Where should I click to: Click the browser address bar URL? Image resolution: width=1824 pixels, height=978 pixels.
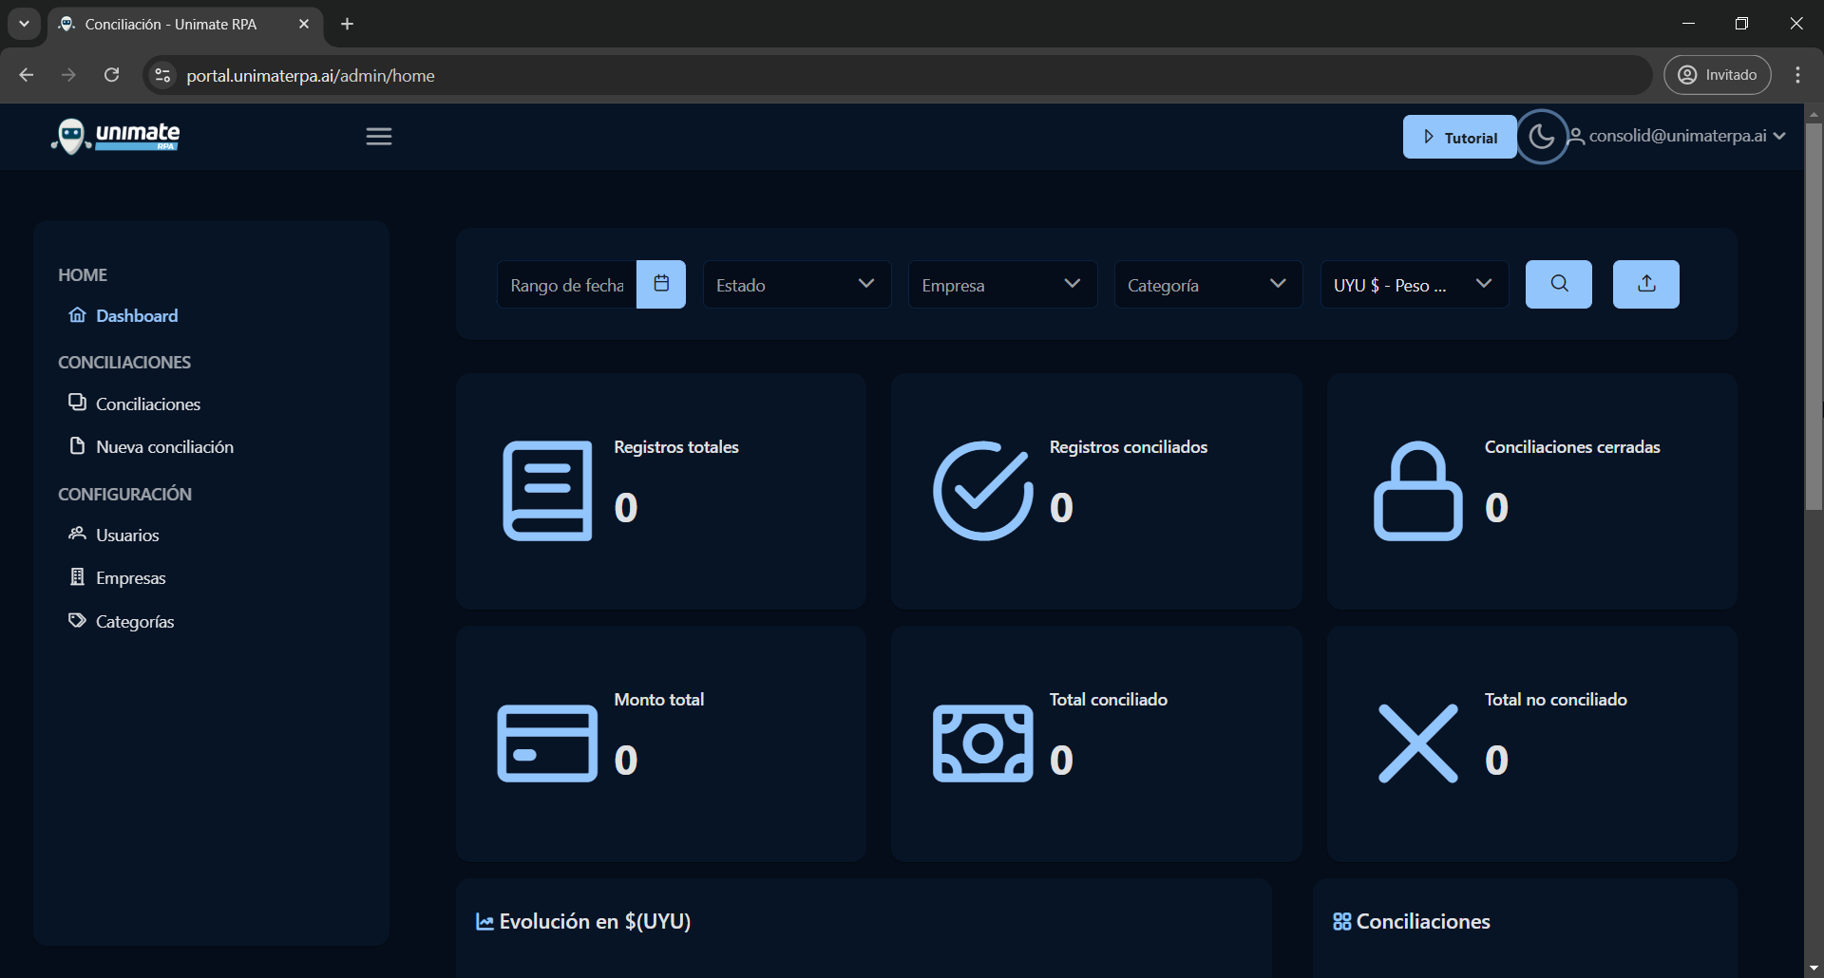311,75
